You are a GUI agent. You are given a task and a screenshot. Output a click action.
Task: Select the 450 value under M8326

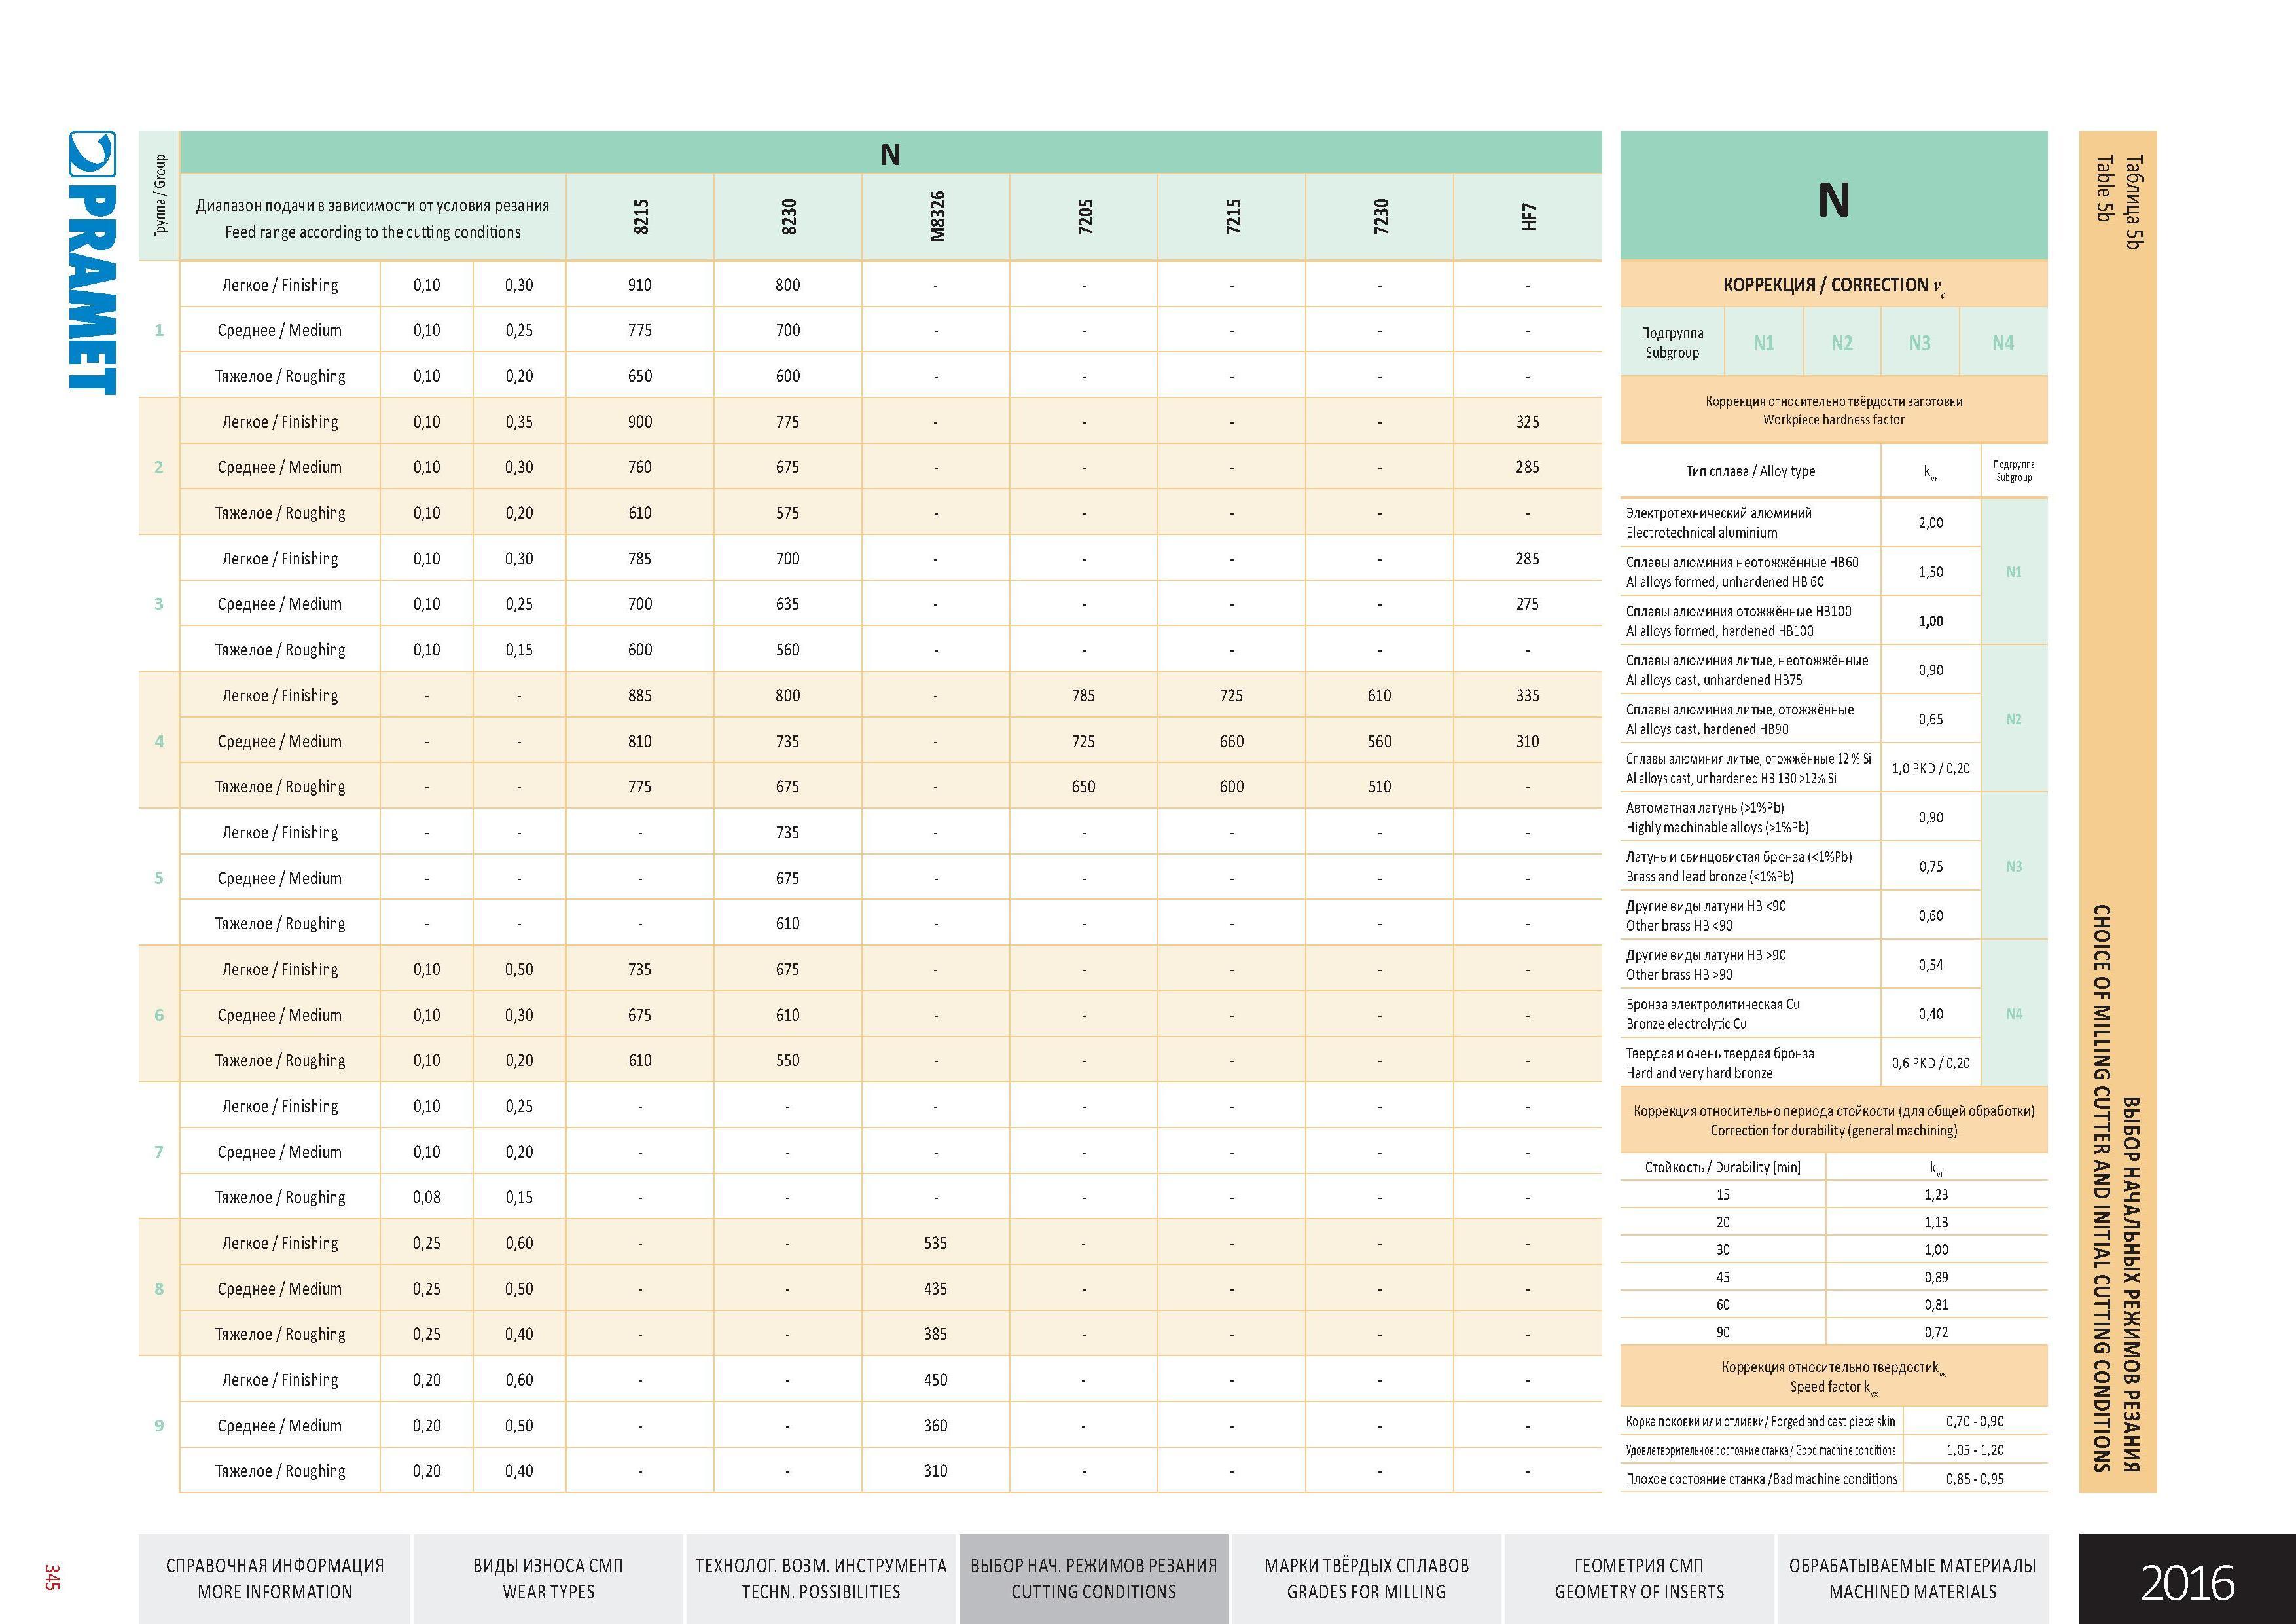(936, 1380)
